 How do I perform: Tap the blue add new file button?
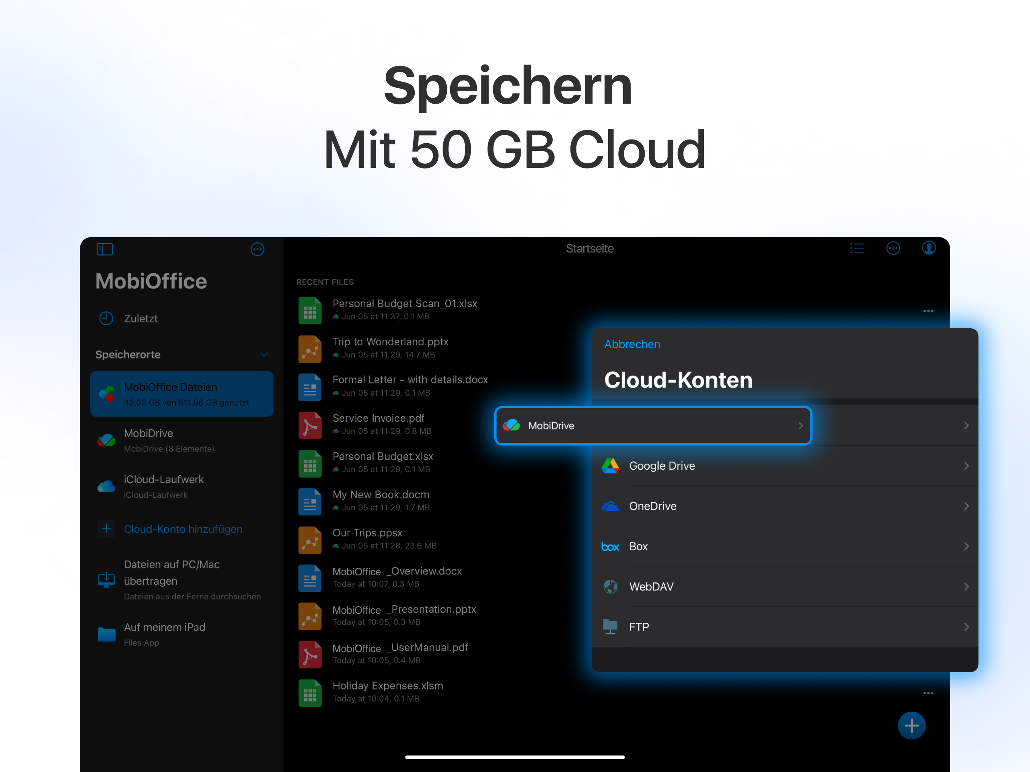(911, 725)
